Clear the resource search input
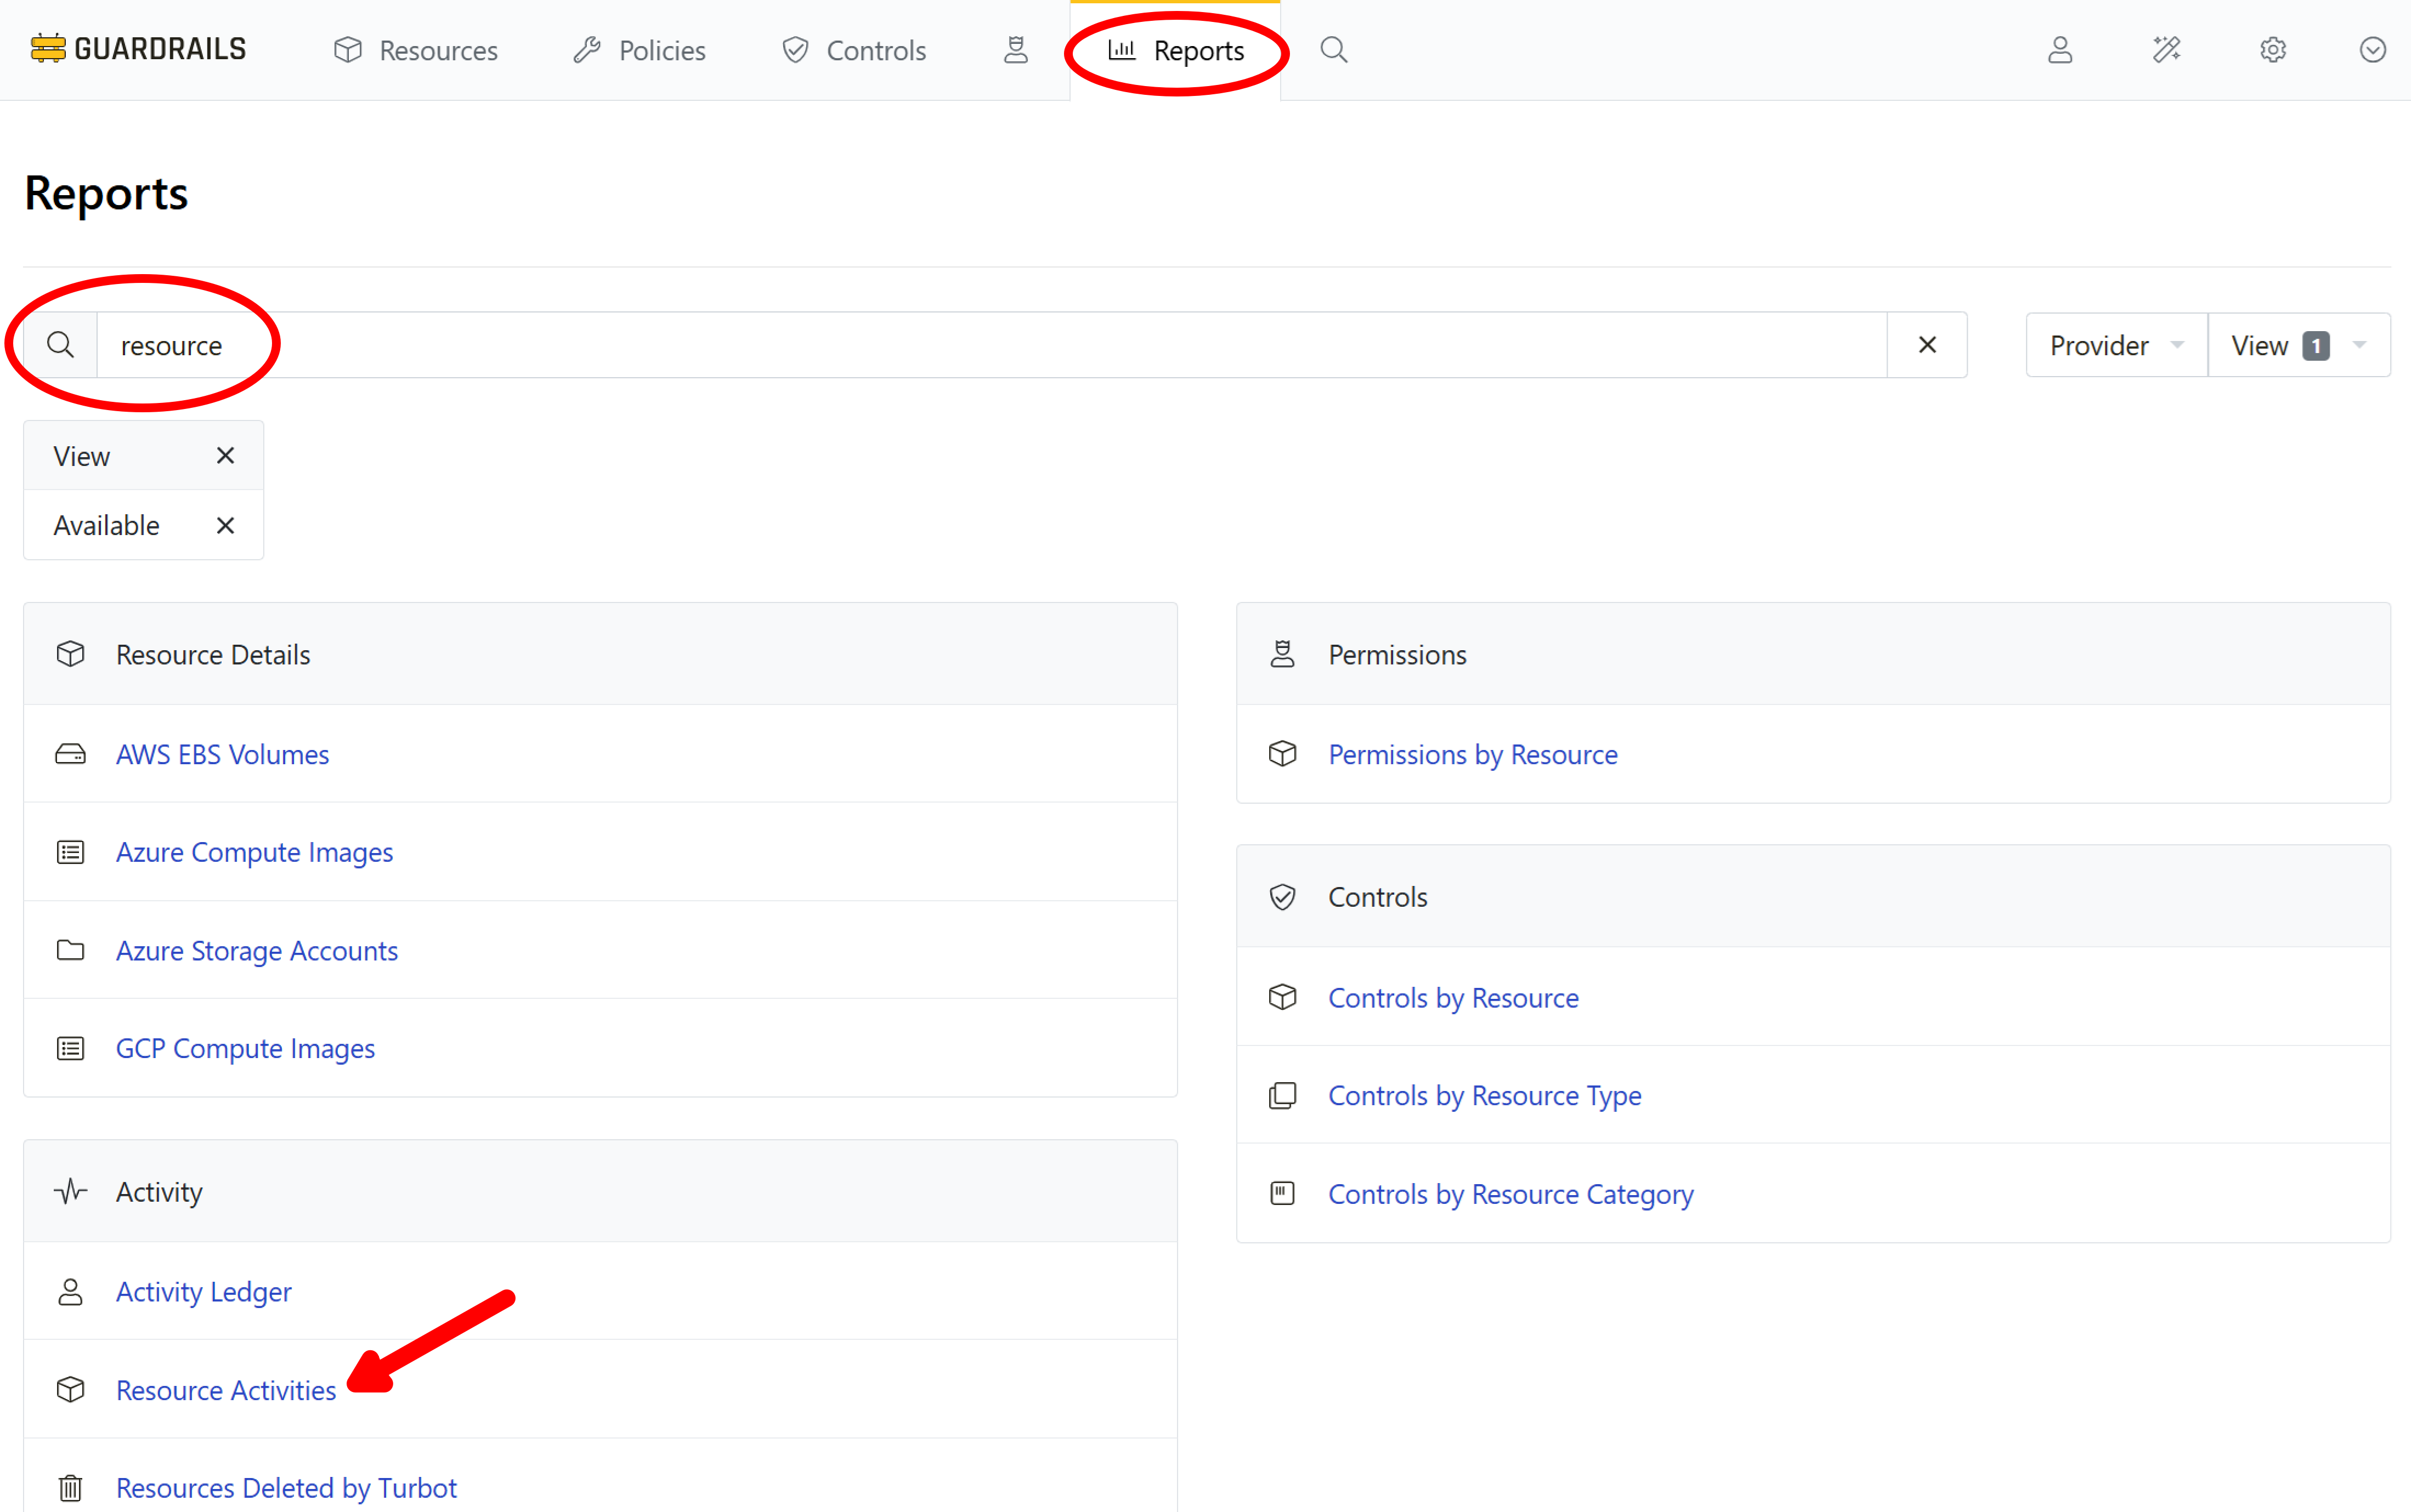This screenshot has width=2411, height=1512. pos(1927,344)
